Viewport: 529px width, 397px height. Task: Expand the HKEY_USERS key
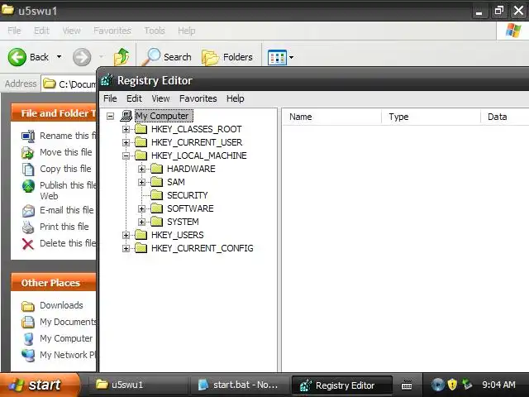[x=126, y=235]
